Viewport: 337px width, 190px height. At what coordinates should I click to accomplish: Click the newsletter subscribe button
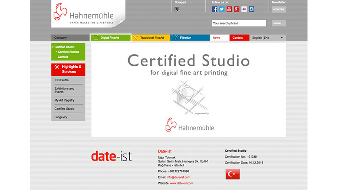coord(279,9)
